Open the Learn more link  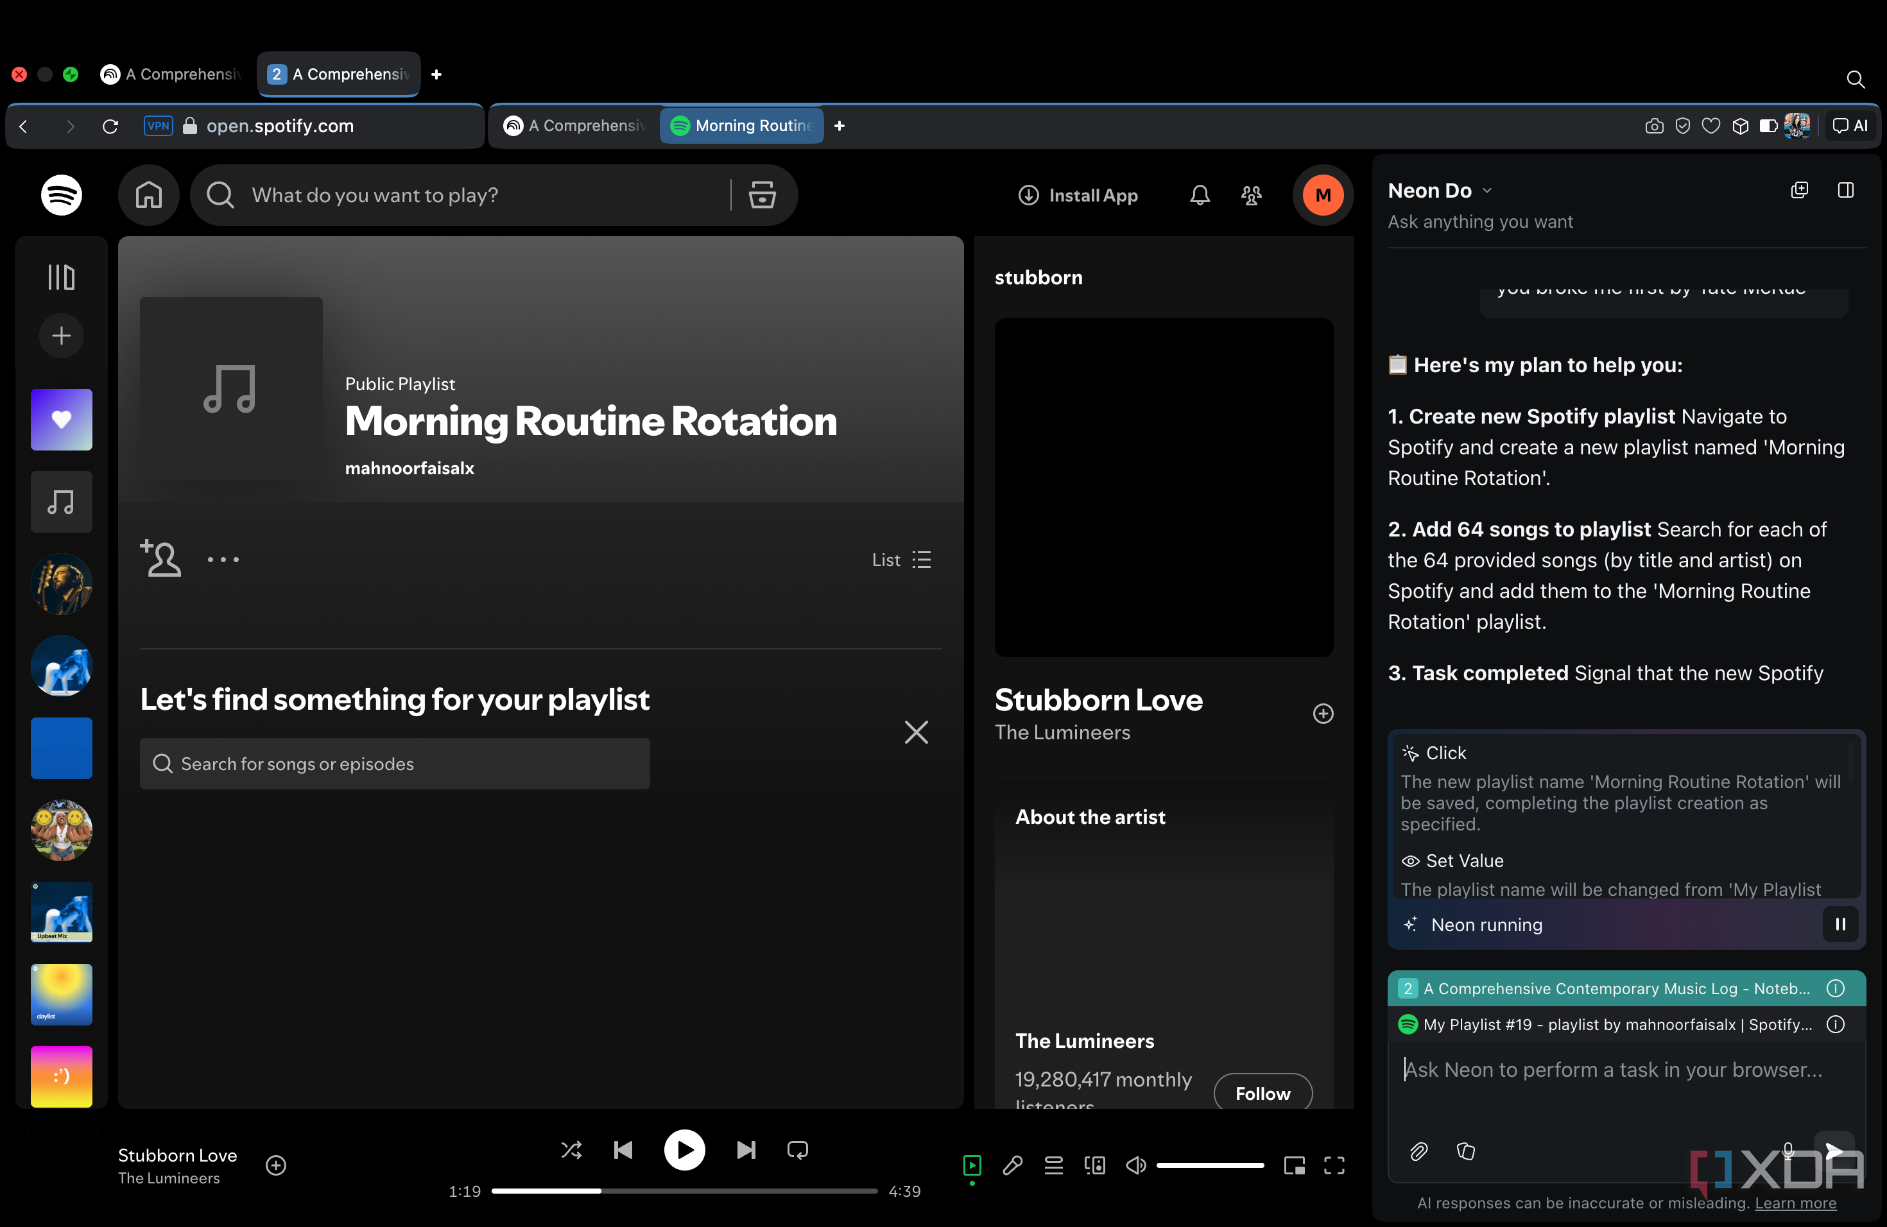click(x=1795, y=1203)
